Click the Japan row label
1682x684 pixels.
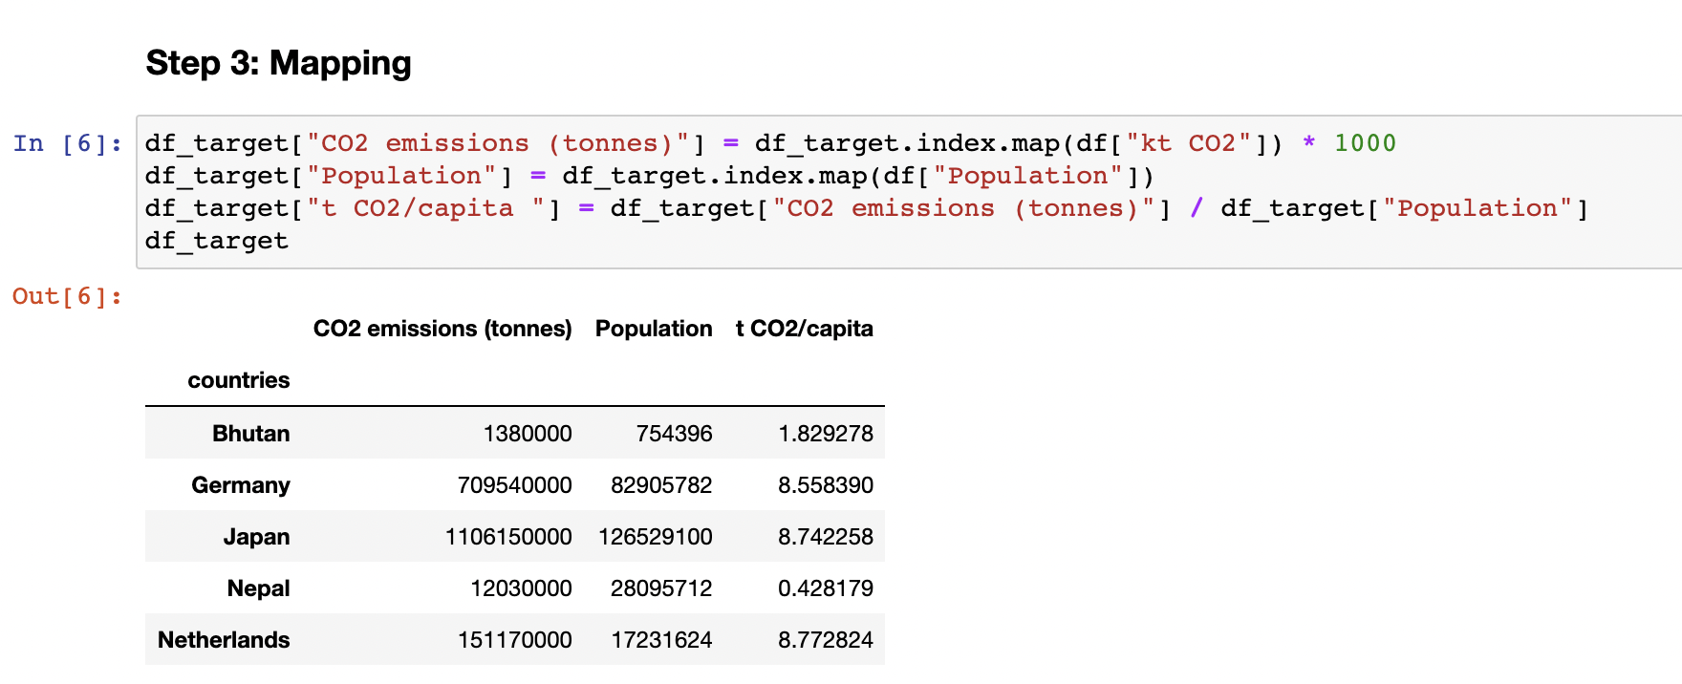256,537
